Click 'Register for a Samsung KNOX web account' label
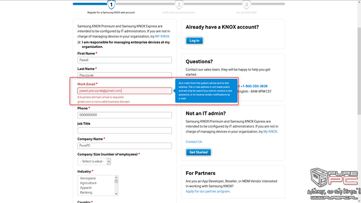The height and width of the screenshot is (203, 361). coord(111,12)
